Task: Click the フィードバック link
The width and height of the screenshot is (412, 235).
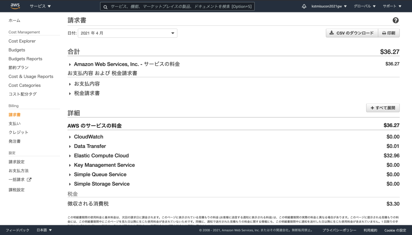Action: click(x=18, y=230)
